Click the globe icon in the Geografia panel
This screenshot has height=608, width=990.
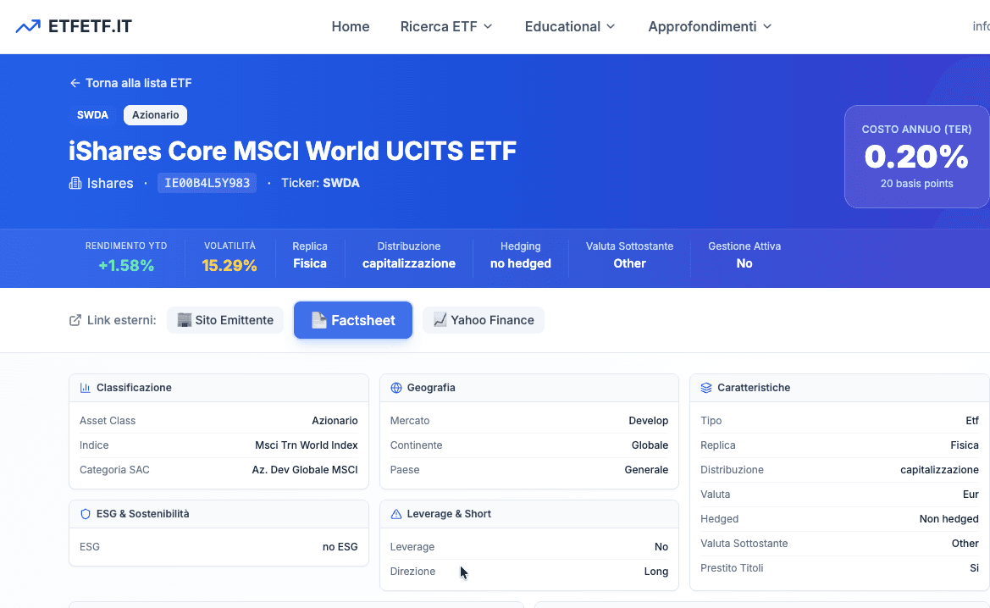pyautogui.click(x=395, y=387)
